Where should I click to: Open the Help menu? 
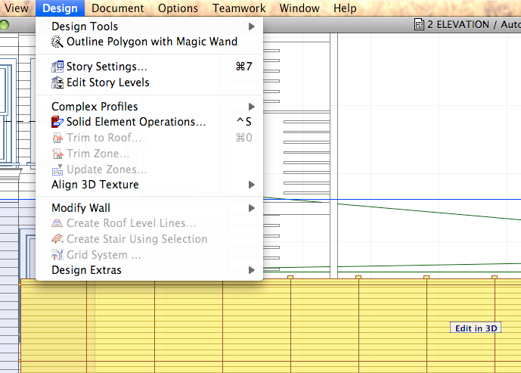click(x=345, y=8)
